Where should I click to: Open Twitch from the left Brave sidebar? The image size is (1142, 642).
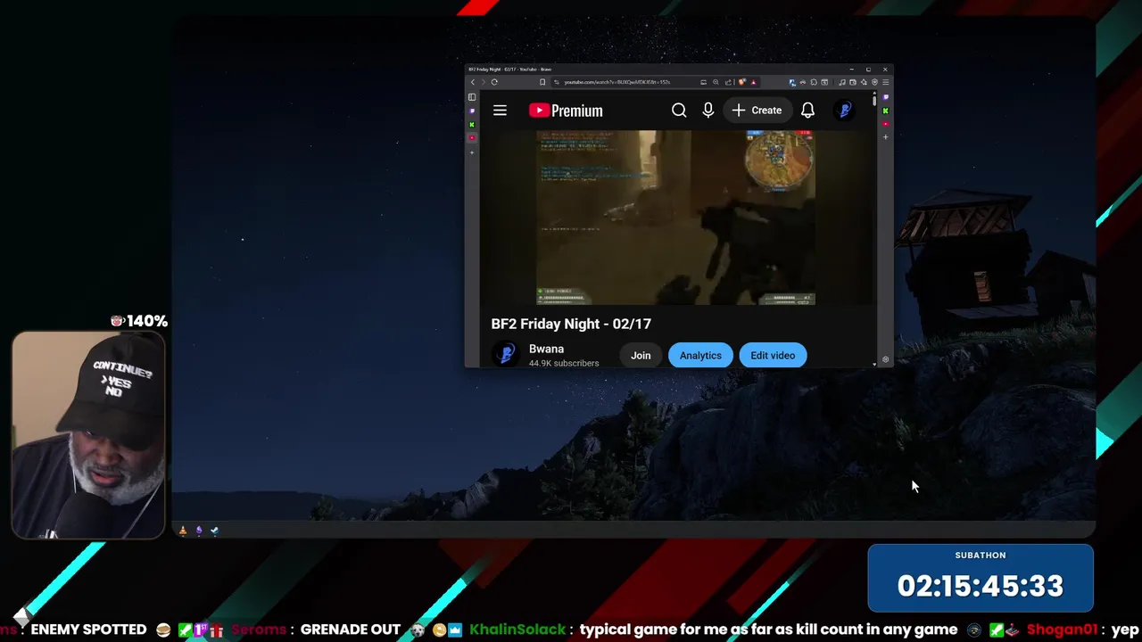coord(472,111)
